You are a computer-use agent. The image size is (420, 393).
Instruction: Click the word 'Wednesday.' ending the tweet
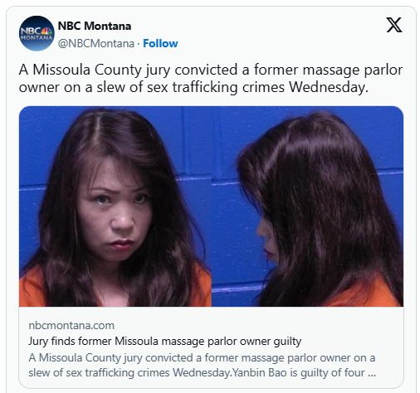329,87
